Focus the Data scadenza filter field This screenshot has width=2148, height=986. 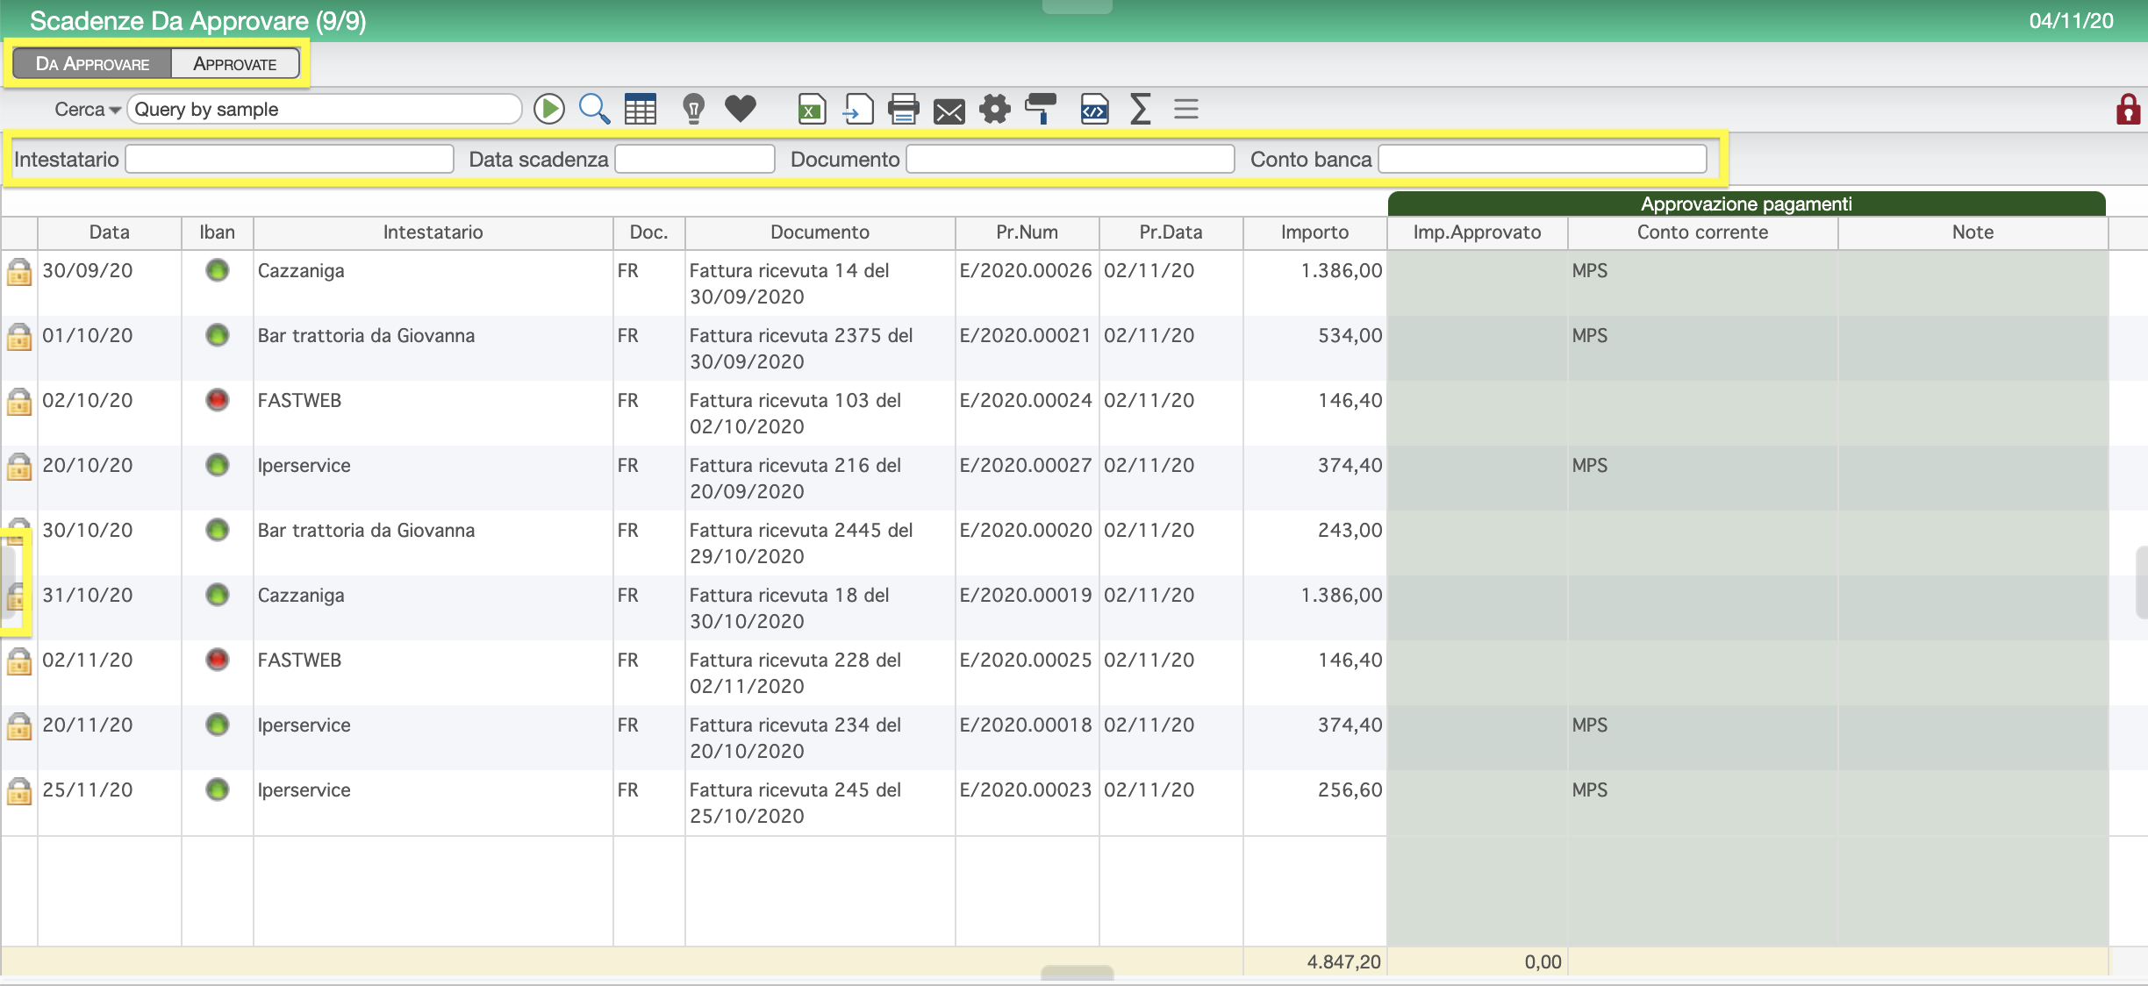coord(695,160)
